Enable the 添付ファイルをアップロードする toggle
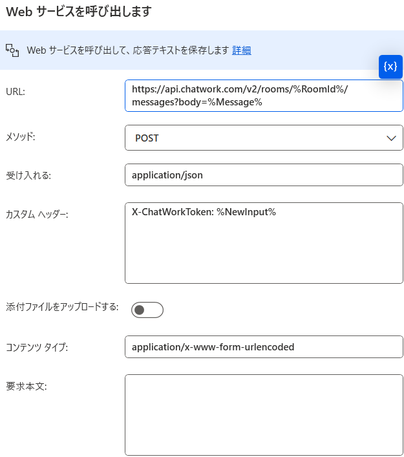 click(147, 310)
